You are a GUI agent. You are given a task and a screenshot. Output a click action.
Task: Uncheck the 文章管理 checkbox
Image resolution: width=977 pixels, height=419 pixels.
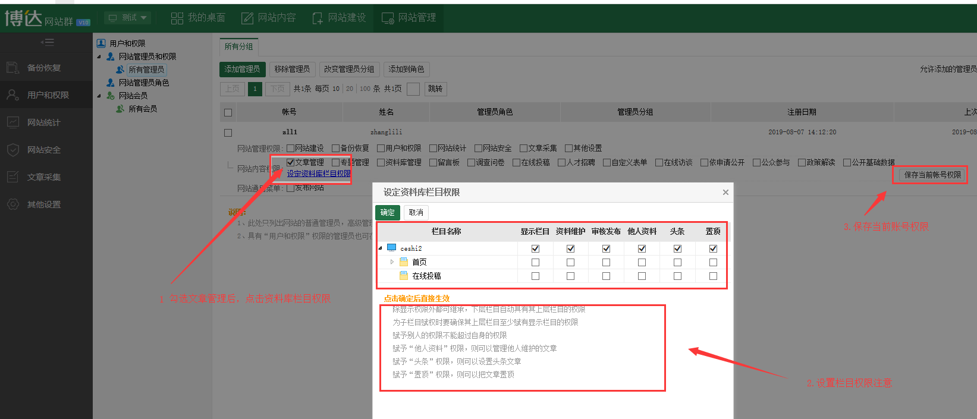291,162
